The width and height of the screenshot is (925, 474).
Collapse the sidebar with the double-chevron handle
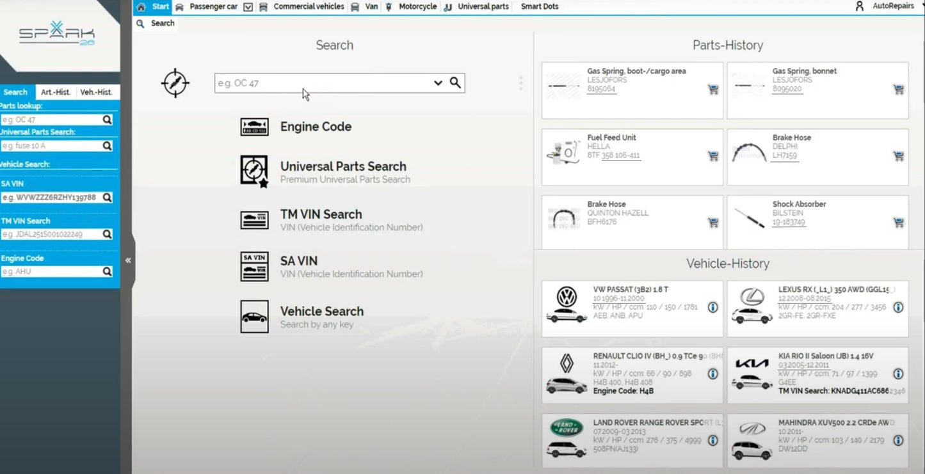pos(128,260)
